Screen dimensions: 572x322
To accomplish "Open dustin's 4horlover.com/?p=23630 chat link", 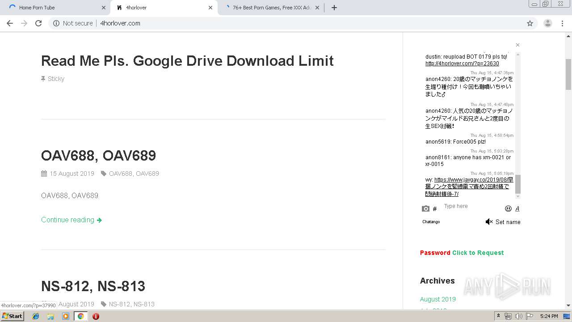I will click(x=462, y=64).
